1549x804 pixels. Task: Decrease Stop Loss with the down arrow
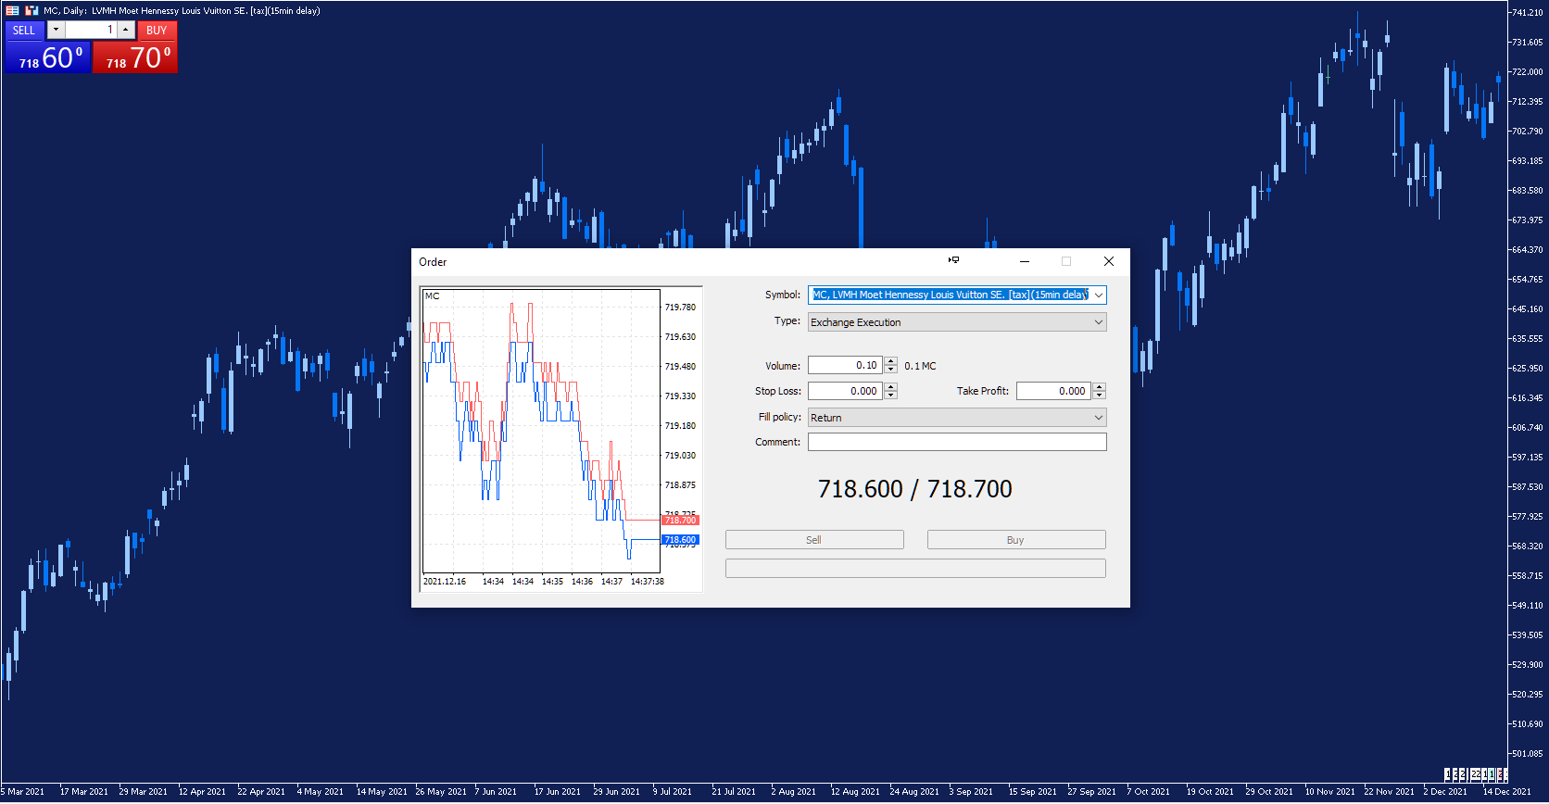tap(890, 396)
